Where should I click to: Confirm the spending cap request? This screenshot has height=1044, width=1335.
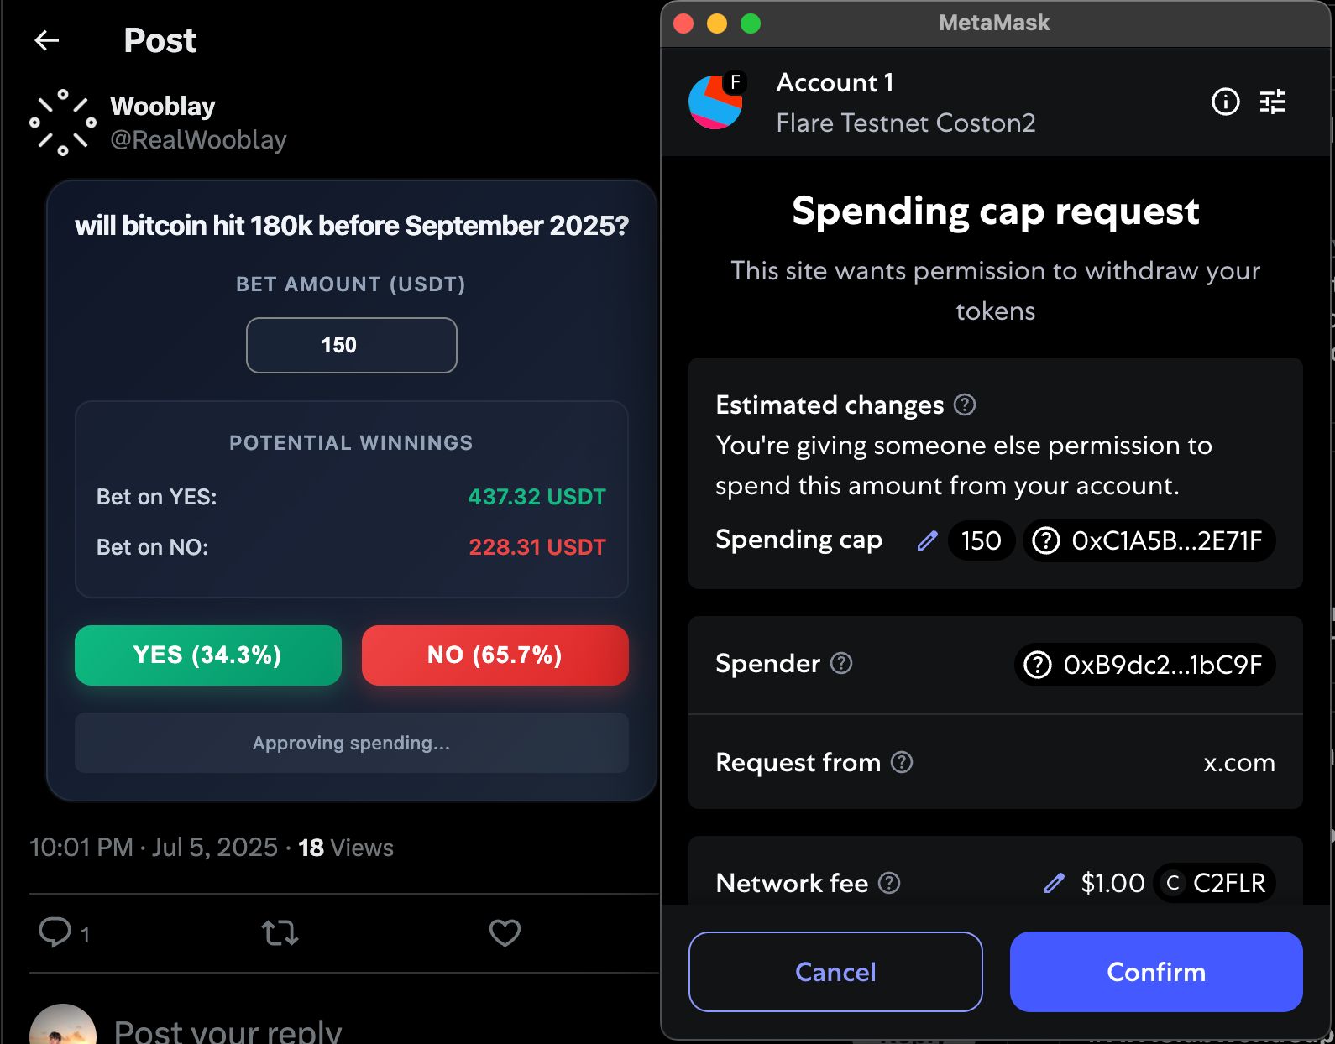coord(1156,972)
